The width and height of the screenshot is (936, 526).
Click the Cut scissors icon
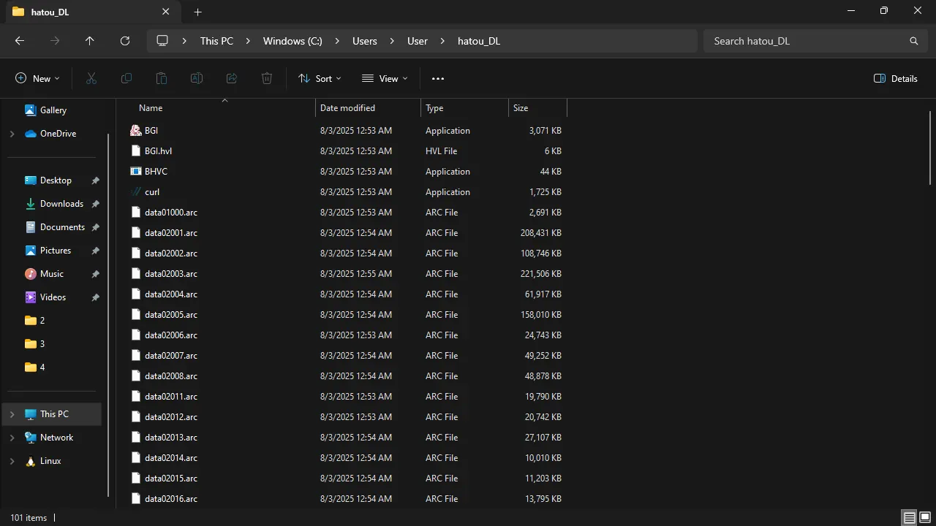pyautogui.click(x=91, y=78)
